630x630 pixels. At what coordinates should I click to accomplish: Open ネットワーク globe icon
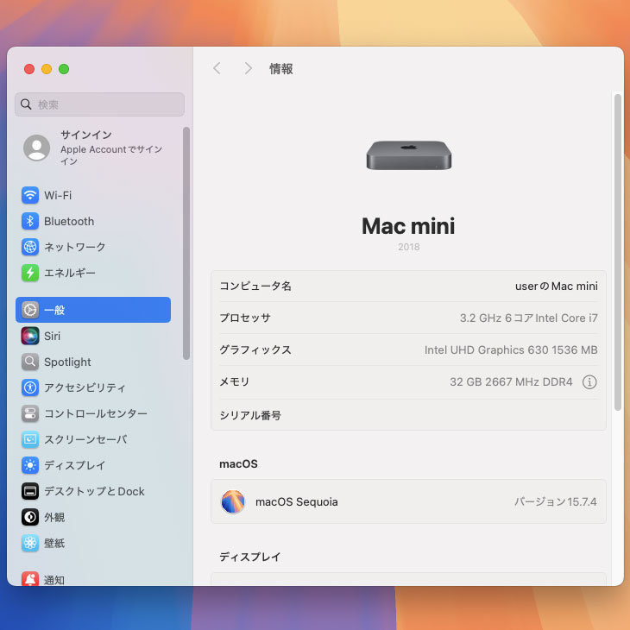(x=30, y=247)
